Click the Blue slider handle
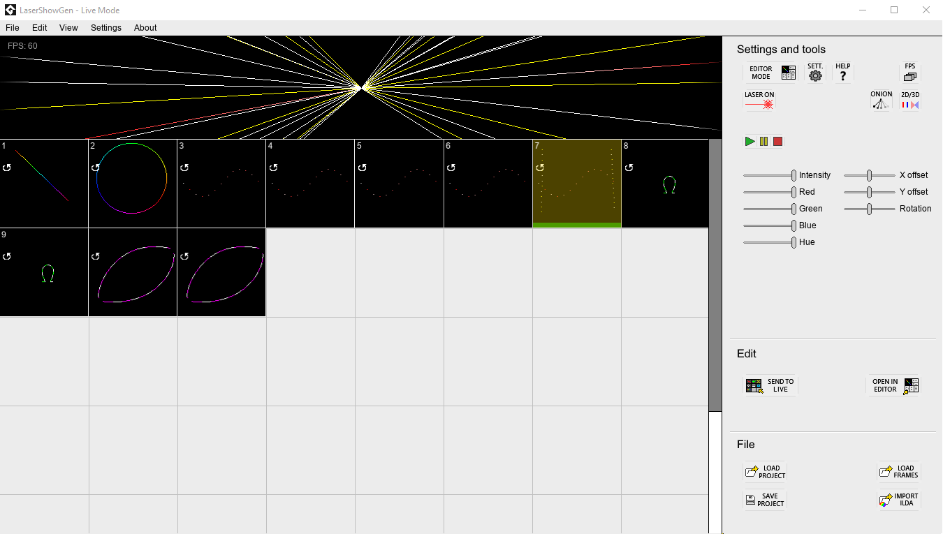The width and height of the screenshot is (943, 534). pyautogui.click(x=794, y=225)
